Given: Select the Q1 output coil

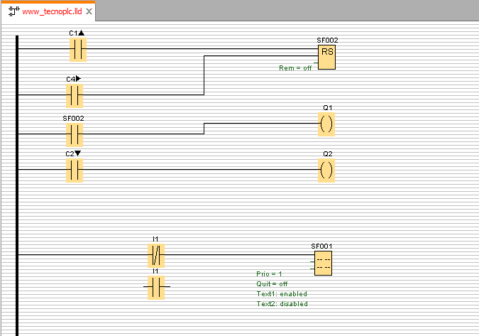Looking at the screenshot, I should 326,124.
